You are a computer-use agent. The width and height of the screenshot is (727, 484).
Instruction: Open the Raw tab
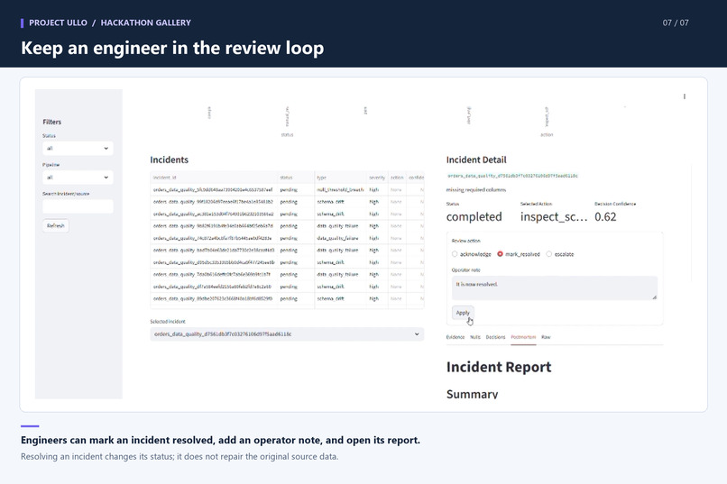pyautogui.click(x=546, y=337)
